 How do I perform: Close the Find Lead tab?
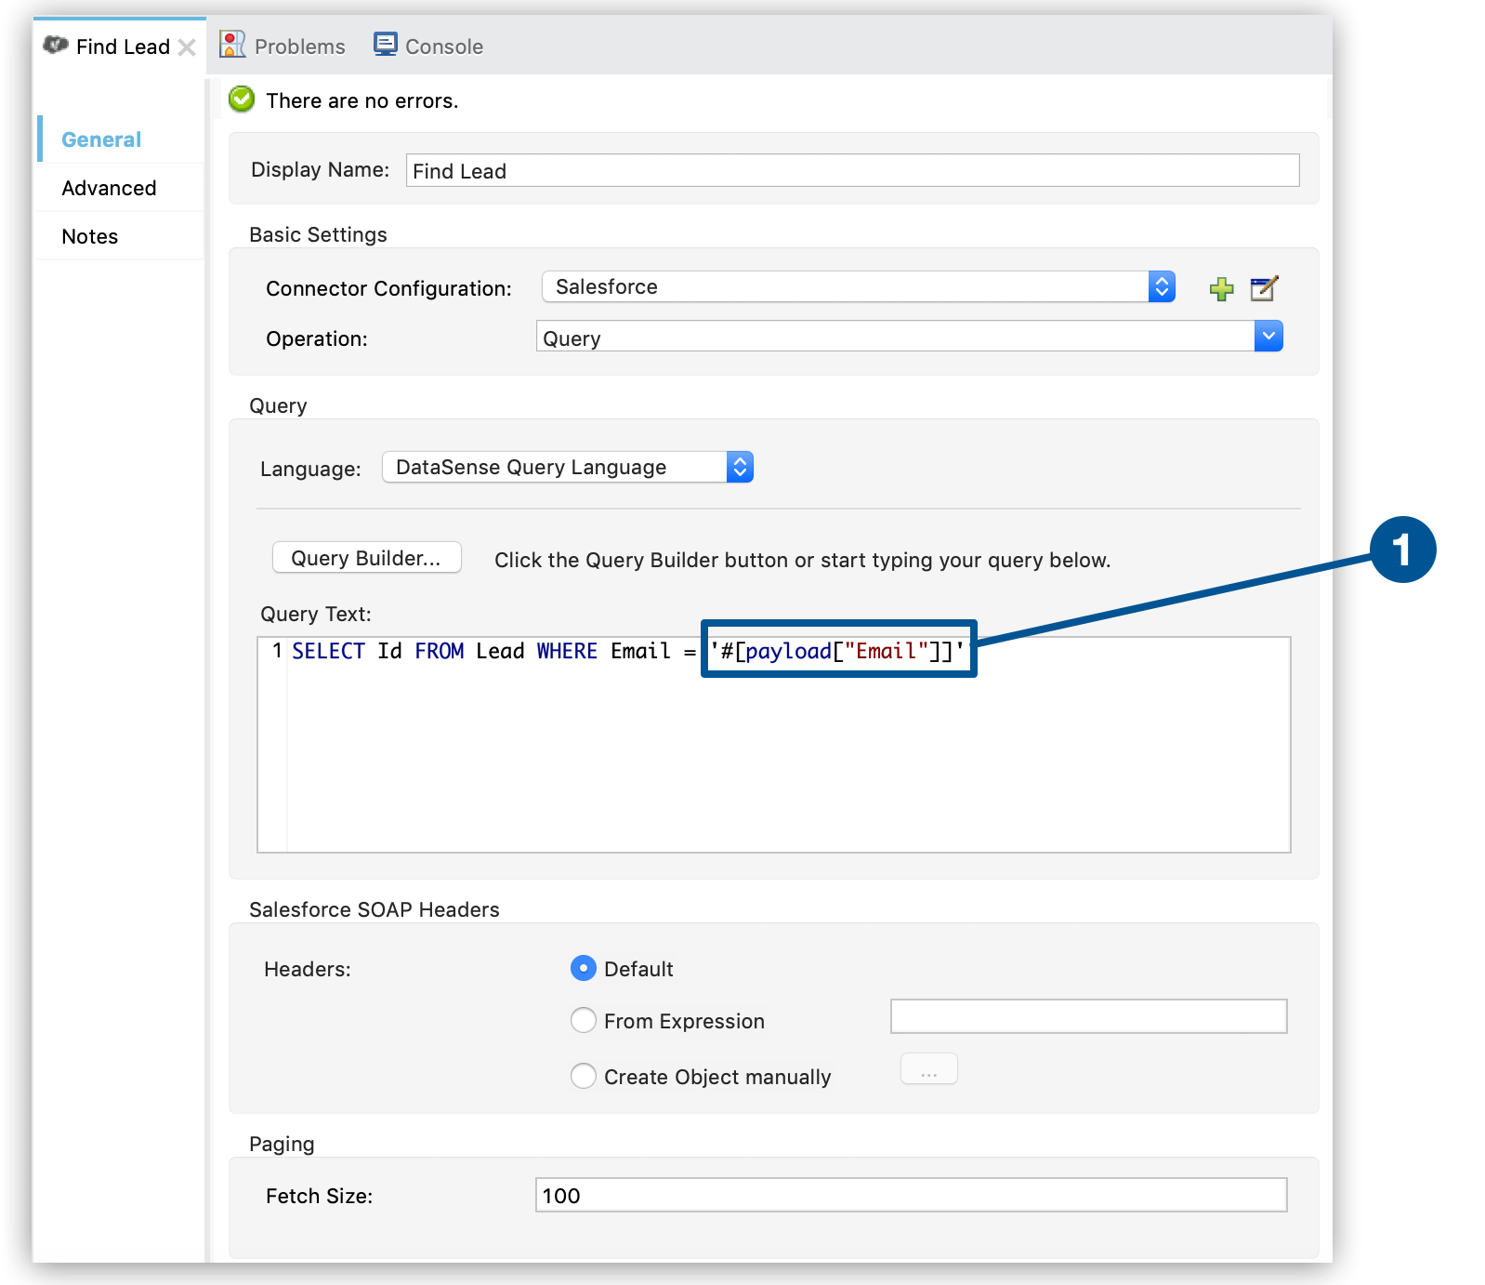coord(187,47)
